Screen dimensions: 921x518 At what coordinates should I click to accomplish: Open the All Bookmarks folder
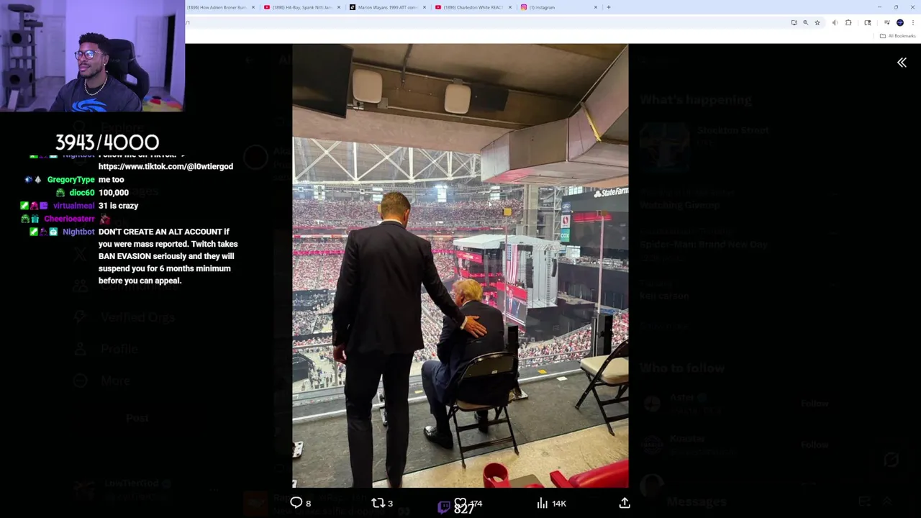pos(898,36)
